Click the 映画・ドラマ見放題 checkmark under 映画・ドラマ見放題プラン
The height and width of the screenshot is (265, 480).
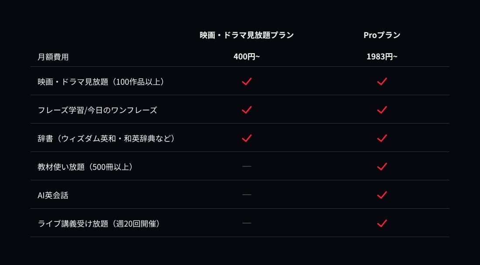247,81
